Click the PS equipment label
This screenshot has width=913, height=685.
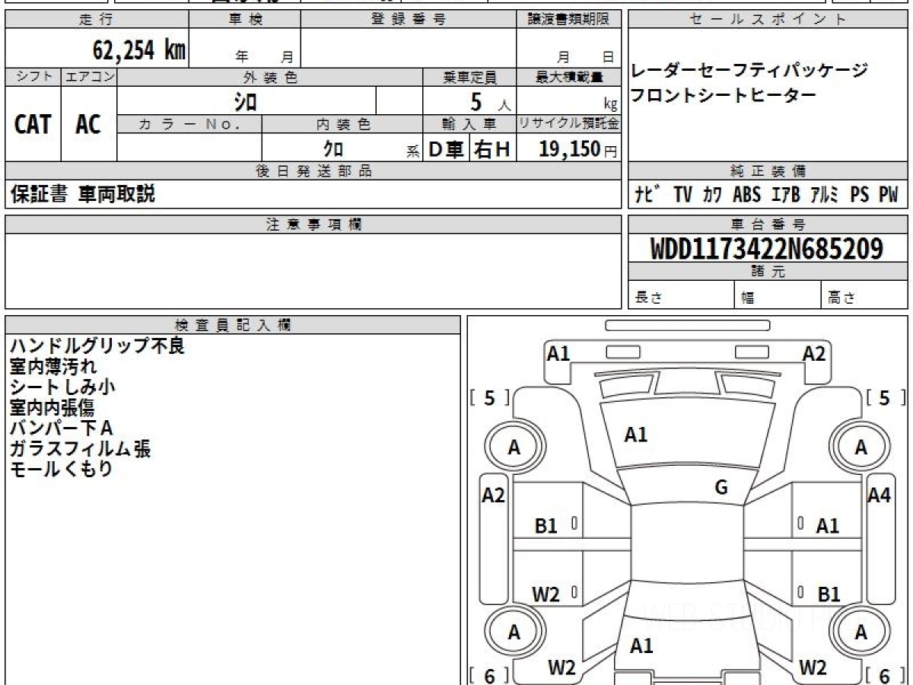(x=860, y=195)
